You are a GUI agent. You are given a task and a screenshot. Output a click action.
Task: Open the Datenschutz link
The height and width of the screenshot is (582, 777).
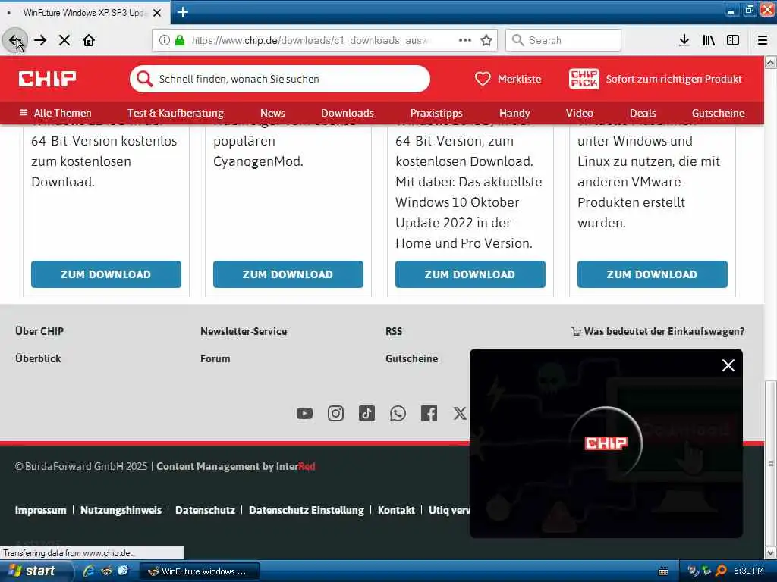click(205, 510)
